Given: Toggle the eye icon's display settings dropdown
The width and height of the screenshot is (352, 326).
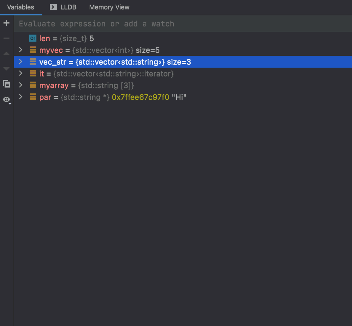Looking at the screenshot, I should (x=9, y=102).
